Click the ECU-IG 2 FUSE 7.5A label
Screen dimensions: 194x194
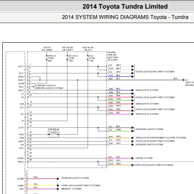click(73, 58)
